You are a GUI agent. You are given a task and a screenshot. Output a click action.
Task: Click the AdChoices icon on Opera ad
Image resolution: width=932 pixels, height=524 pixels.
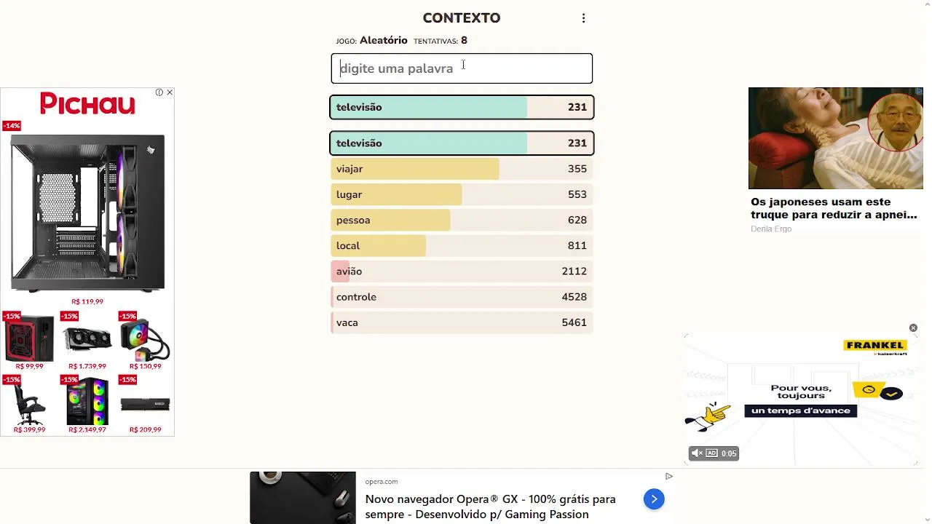[x=668, y=477]
